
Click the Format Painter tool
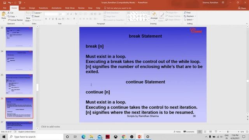click(15, 20)
